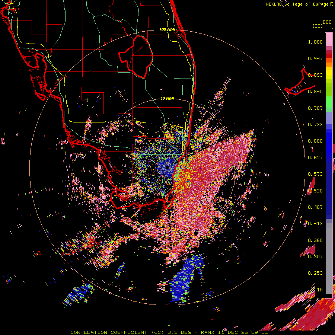The width and height of the screenshot is (335, 335).
Task: Click the 0.787 scale value
Action: coord(315,108)
